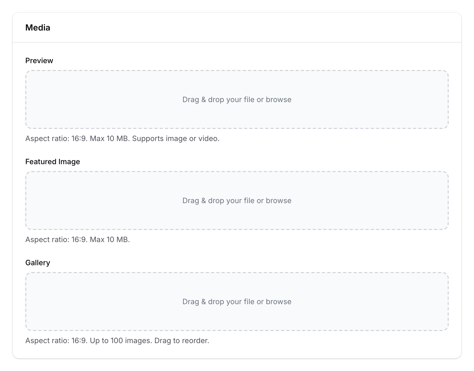Screen dimensions: 474x371
Task: Open the Featured Image upload dropzone
Action: pyautogui.click(x=236, y=200)
